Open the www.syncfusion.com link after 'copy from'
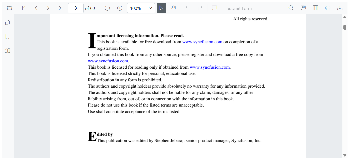 108,61
